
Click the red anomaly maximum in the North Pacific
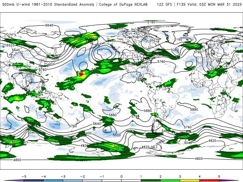[81, 74]
